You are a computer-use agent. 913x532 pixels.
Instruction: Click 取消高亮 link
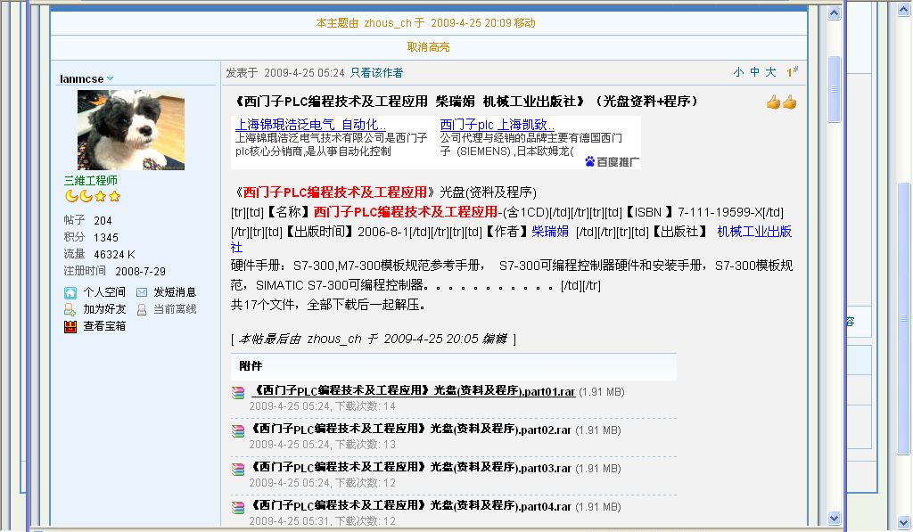(x=428, y=47)
